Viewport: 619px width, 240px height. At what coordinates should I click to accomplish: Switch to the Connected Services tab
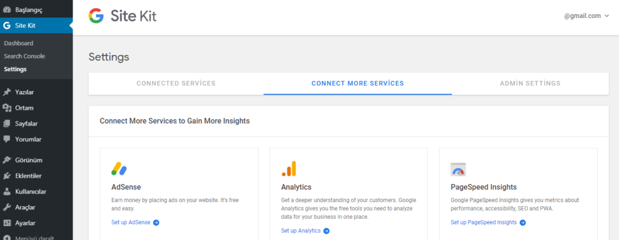click(176, 84)
